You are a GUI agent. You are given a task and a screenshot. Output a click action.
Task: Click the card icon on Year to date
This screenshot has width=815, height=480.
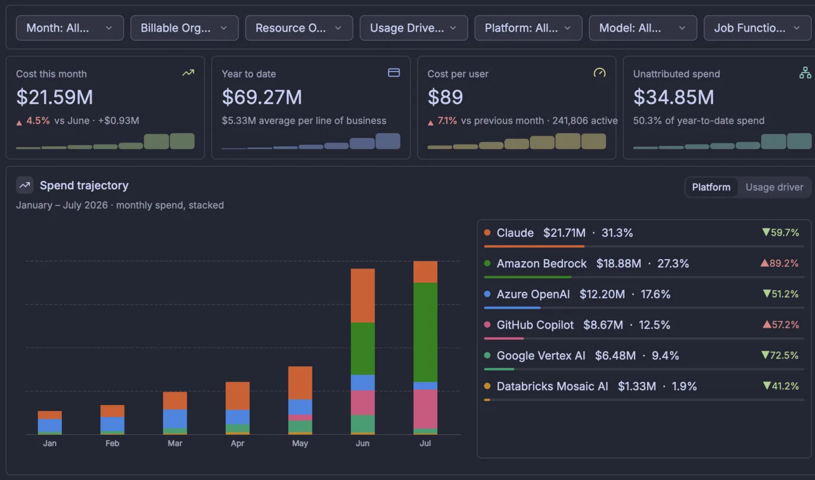[x=394, y=73]
